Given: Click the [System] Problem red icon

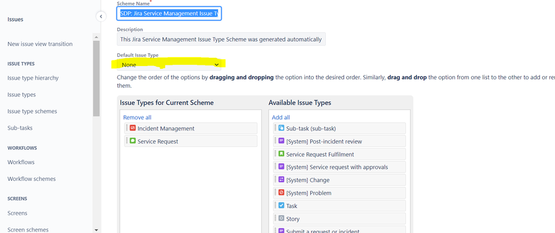Looking at the screenshot, I should pos(281,193).
